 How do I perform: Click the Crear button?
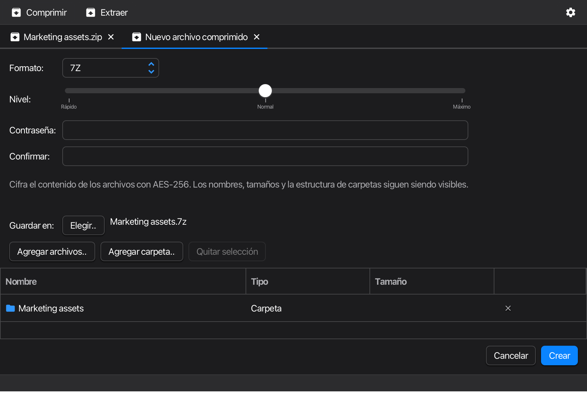[559, 355]
